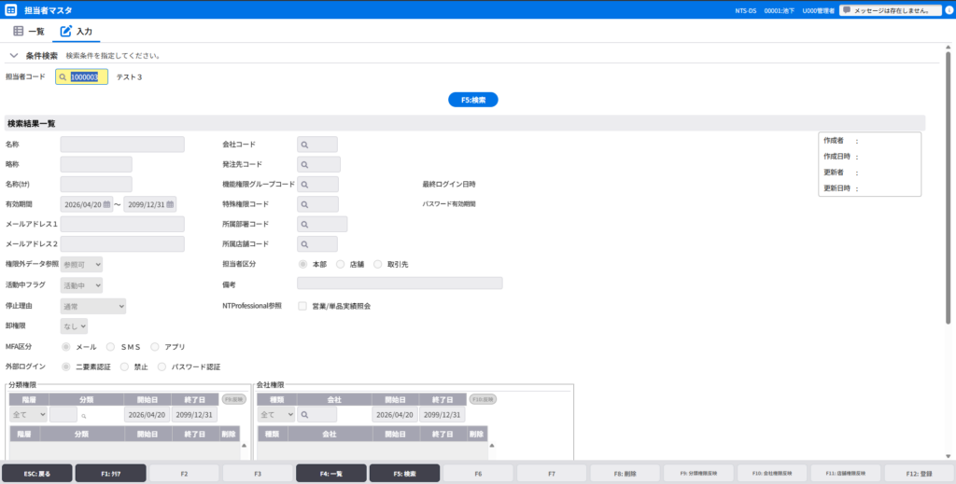Click into the 略称 input field
Screen dimensions: 956x484
point(96,164)
